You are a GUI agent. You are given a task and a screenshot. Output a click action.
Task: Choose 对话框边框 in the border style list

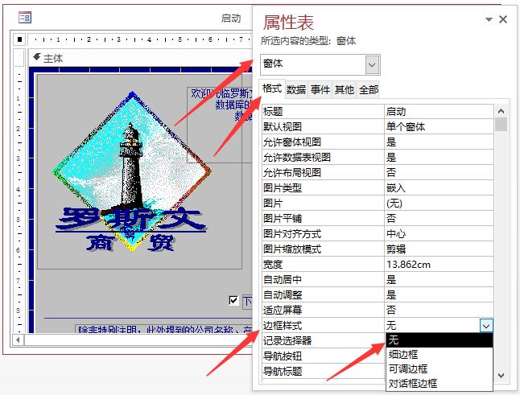pyautogui.click(x=440, y=384)
